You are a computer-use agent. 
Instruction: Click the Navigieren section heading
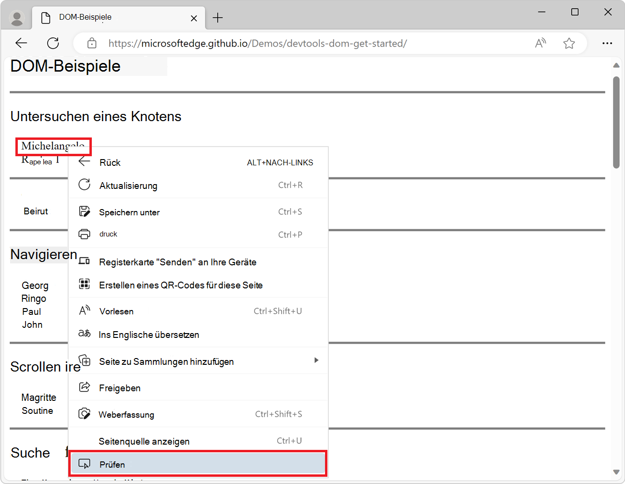coord(44,254)
